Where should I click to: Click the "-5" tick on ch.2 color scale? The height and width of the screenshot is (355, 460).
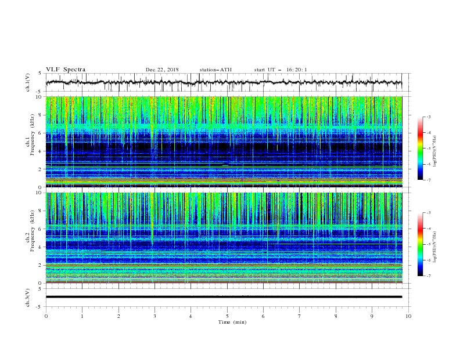coord(428,244)
